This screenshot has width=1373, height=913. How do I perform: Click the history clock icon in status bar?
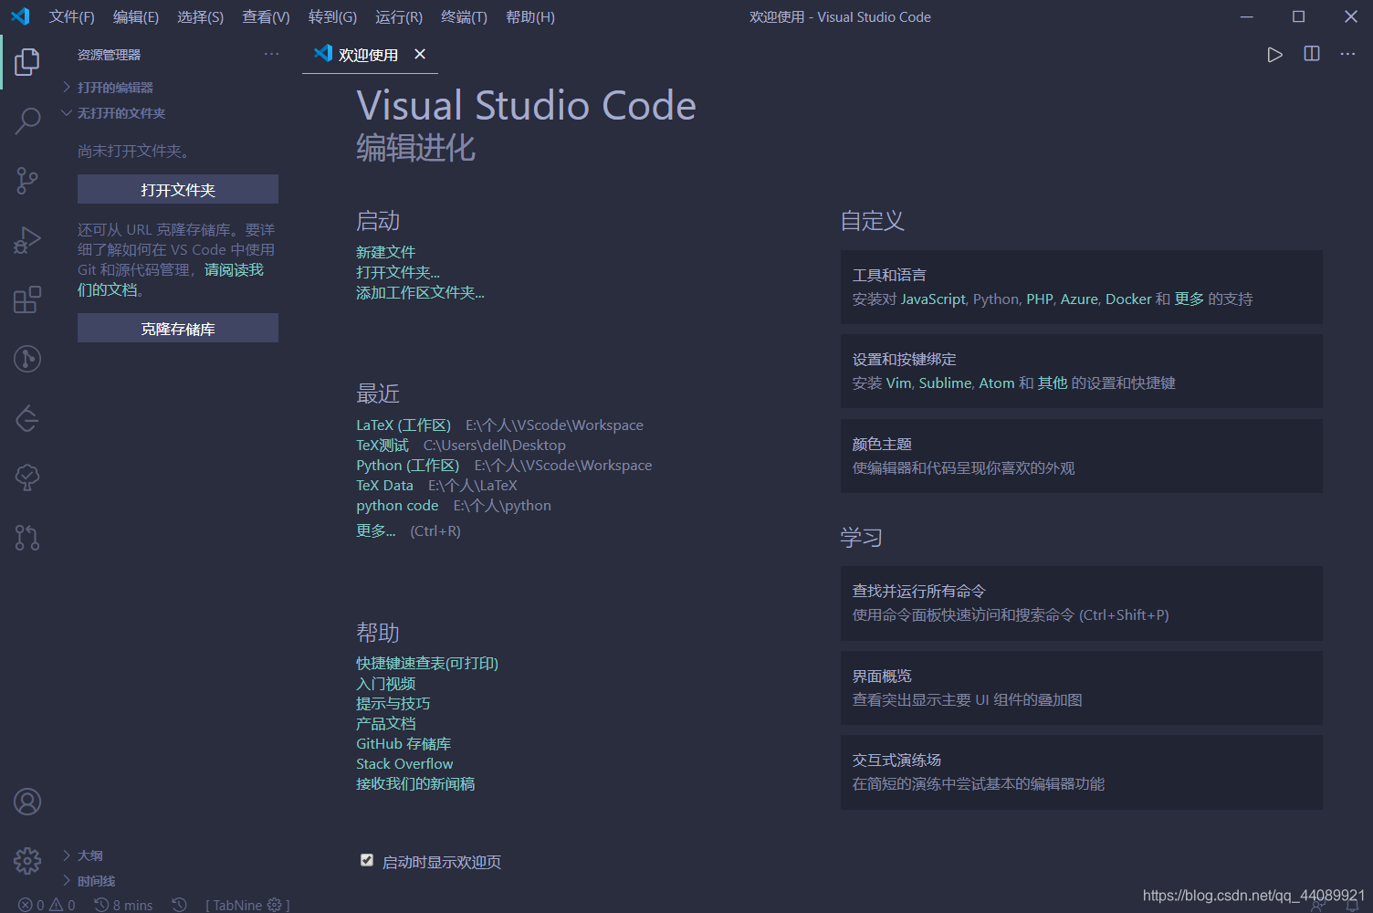[179, 905]
